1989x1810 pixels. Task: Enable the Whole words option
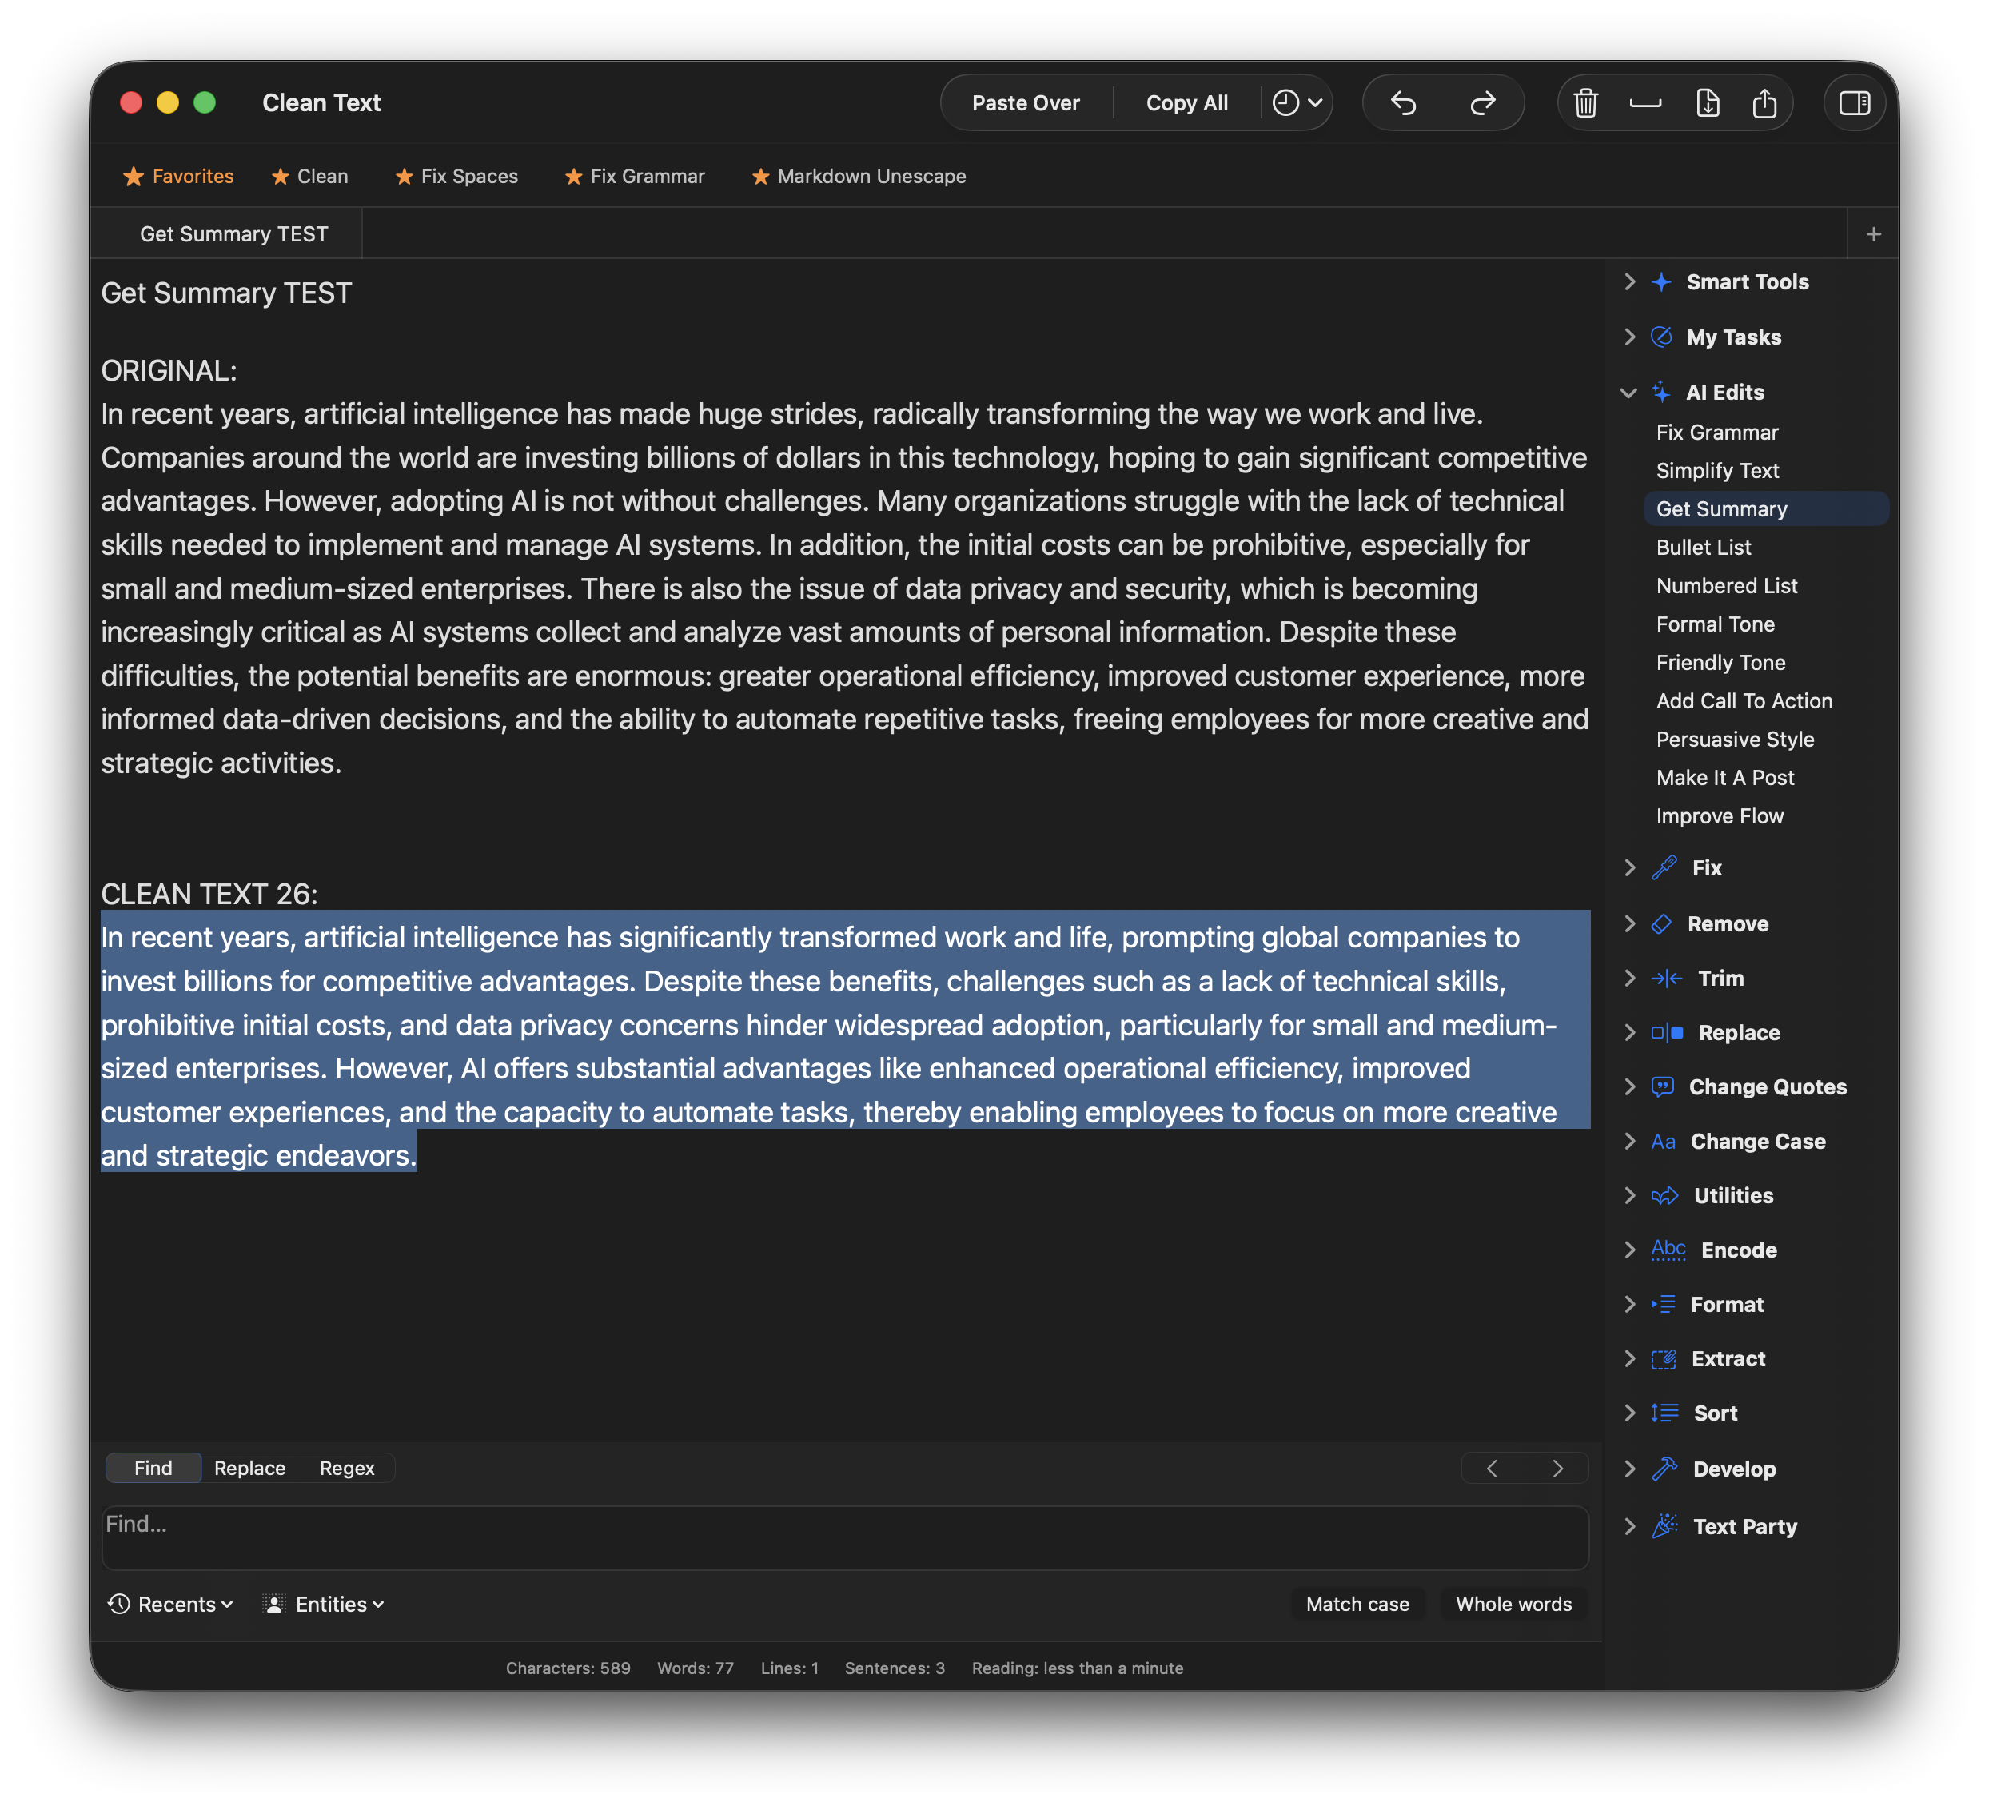click(1513, 1604)
